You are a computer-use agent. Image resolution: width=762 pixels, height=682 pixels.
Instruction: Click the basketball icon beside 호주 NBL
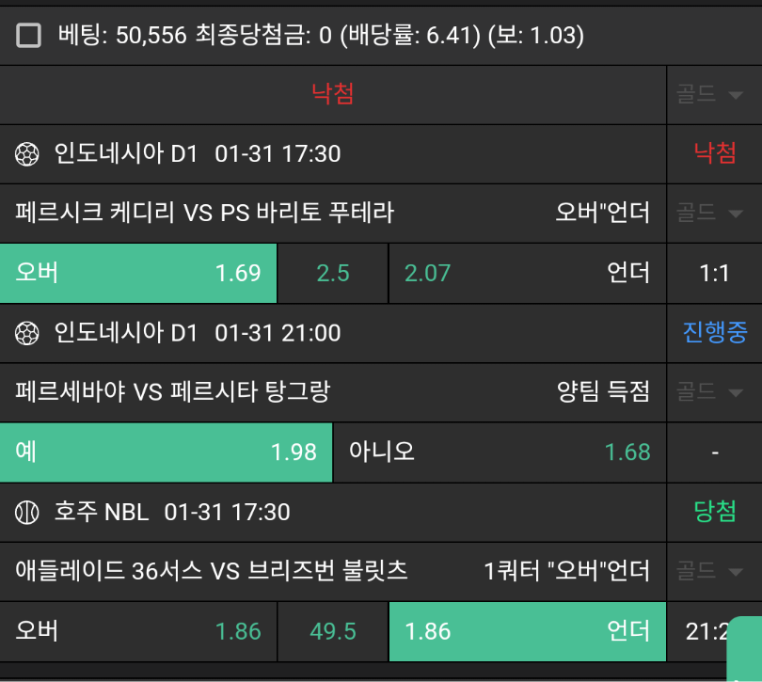pyautogui.click(x=27, y=513)
